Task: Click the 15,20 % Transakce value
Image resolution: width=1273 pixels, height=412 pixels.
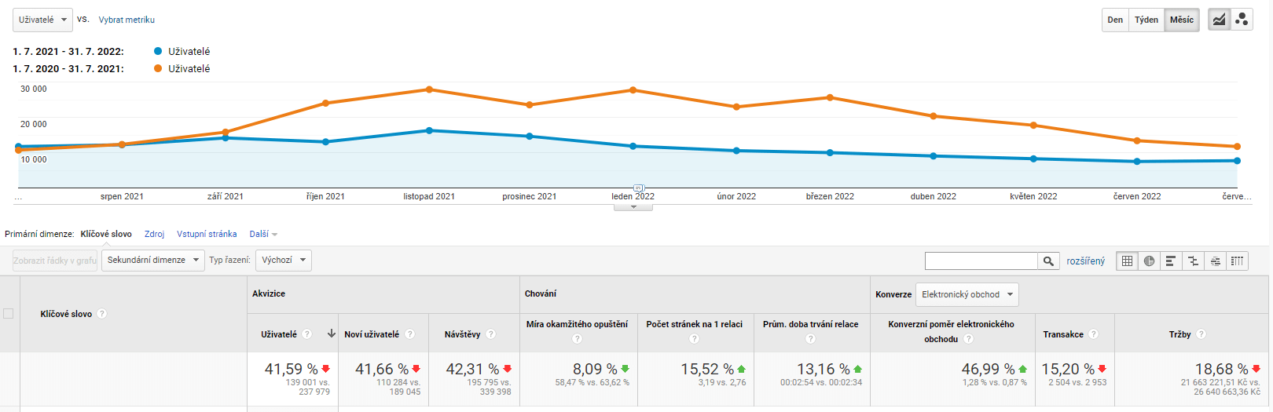Action: point(1068,369)
